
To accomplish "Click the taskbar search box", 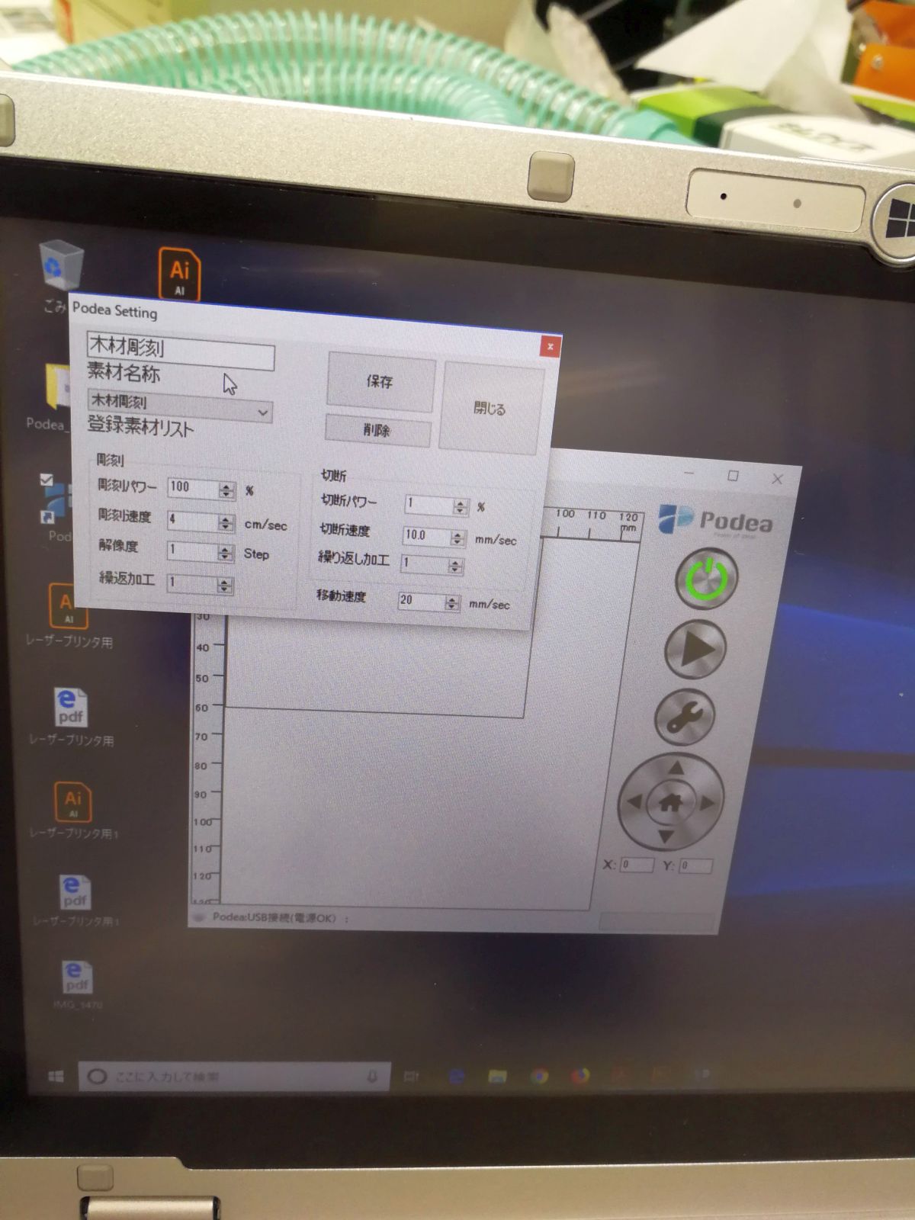I will point(235,1077).
